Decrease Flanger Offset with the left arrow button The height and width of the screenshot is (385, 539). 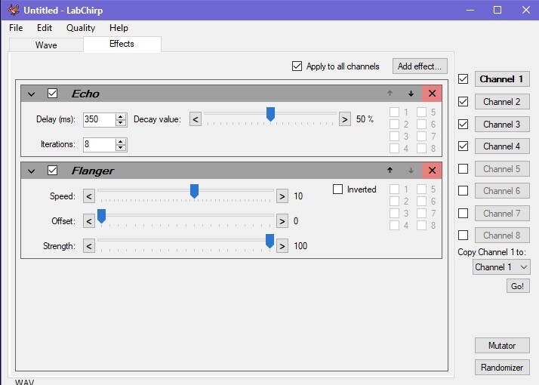[x=89, y=221]
